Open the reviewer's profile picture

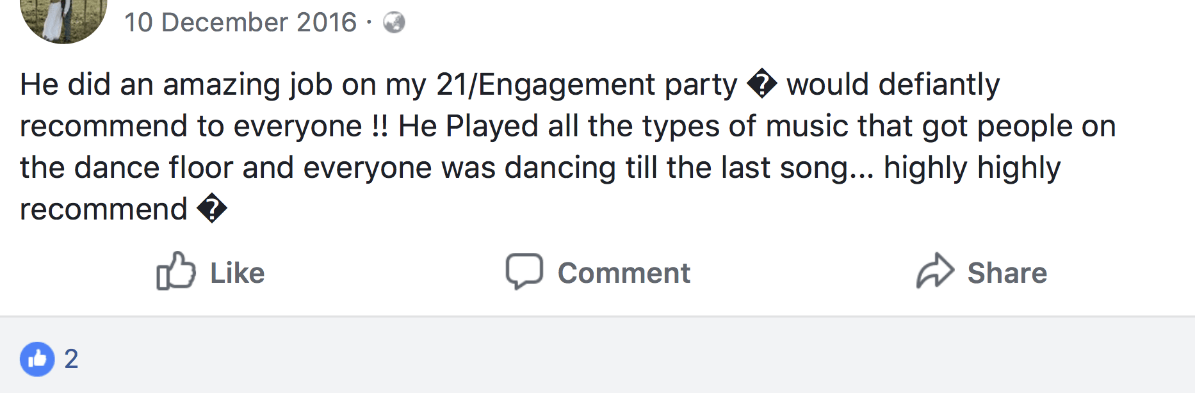(63, 18)
